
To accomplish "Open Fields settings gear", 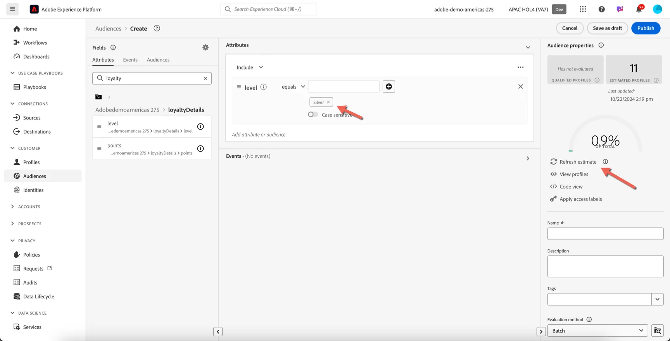I will pos(205,47).
